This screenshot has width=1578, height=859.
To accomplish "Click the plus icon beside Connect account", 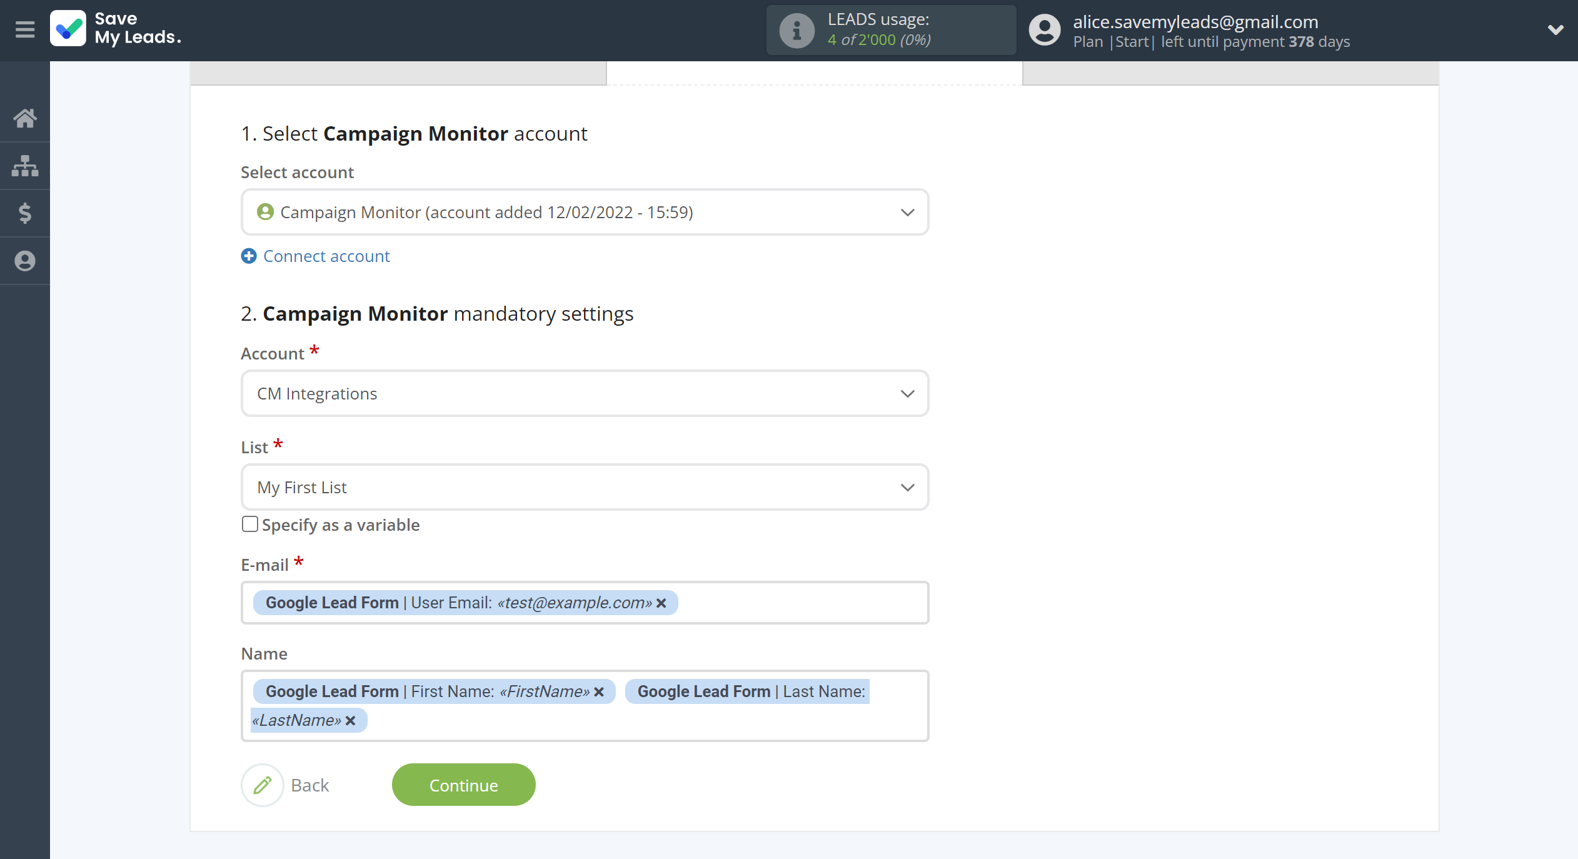I will pos(249,256).
